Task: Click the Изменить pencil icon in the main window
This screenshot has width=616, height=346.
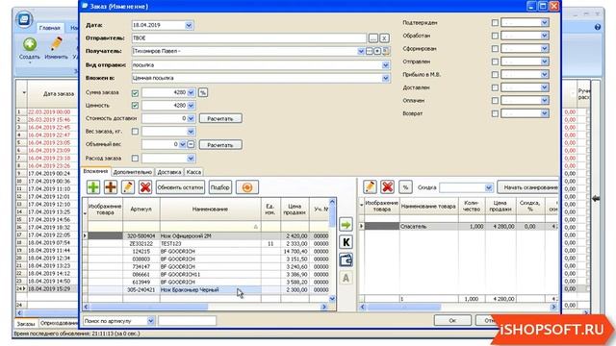Action: point(56,43)
